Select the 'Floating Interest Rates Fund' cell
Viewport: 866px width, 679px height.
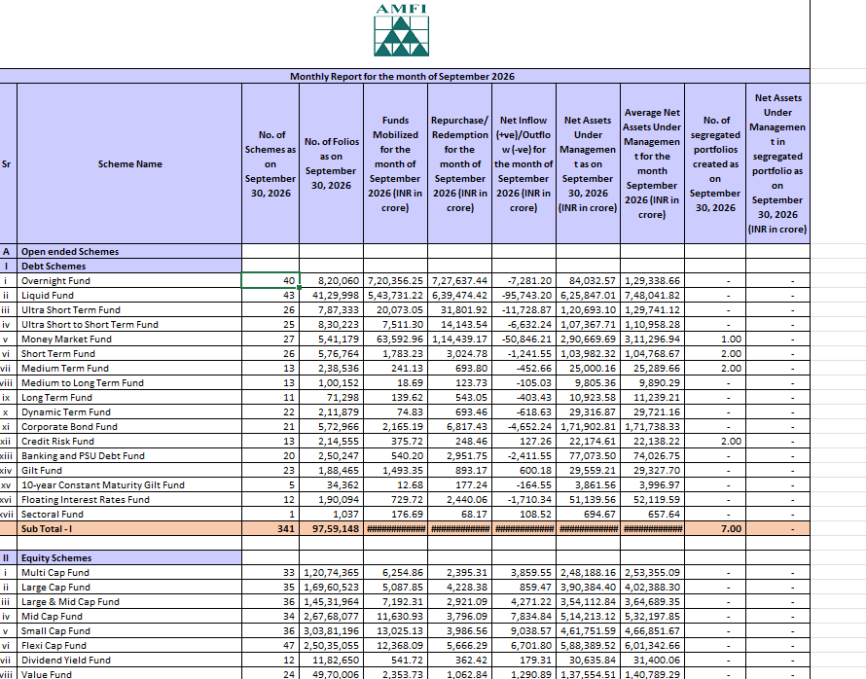point(129,500)
